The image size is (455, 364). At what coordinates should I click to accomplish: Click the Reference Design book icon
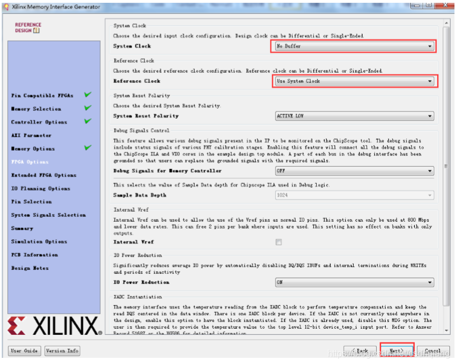point(36,30)
